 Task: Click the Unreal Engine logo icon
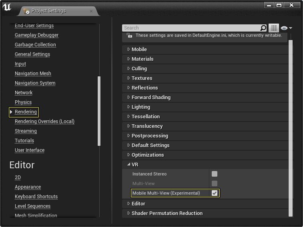point(7,7)
